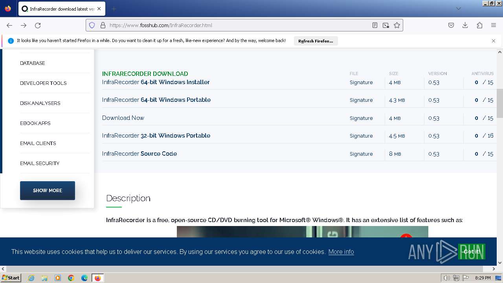The width and height of the screenshot is (503, 283).
Task: Open Signature in the Download Now row
Action: click(x=361, y=118)
